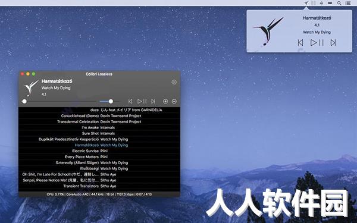Next track button in menu bar popover
The height and width of the screenshot is (223, 357).
pos(333,43)
